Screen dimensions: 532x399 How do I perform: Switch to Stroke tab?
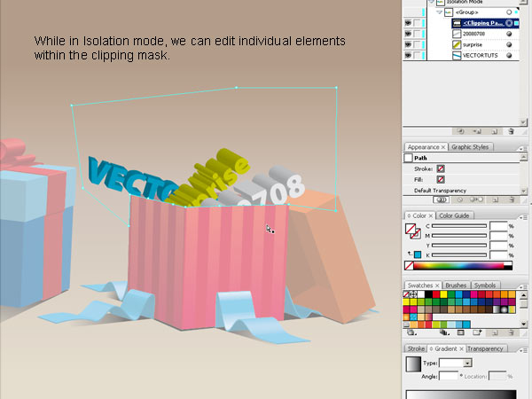click(416, 348)
